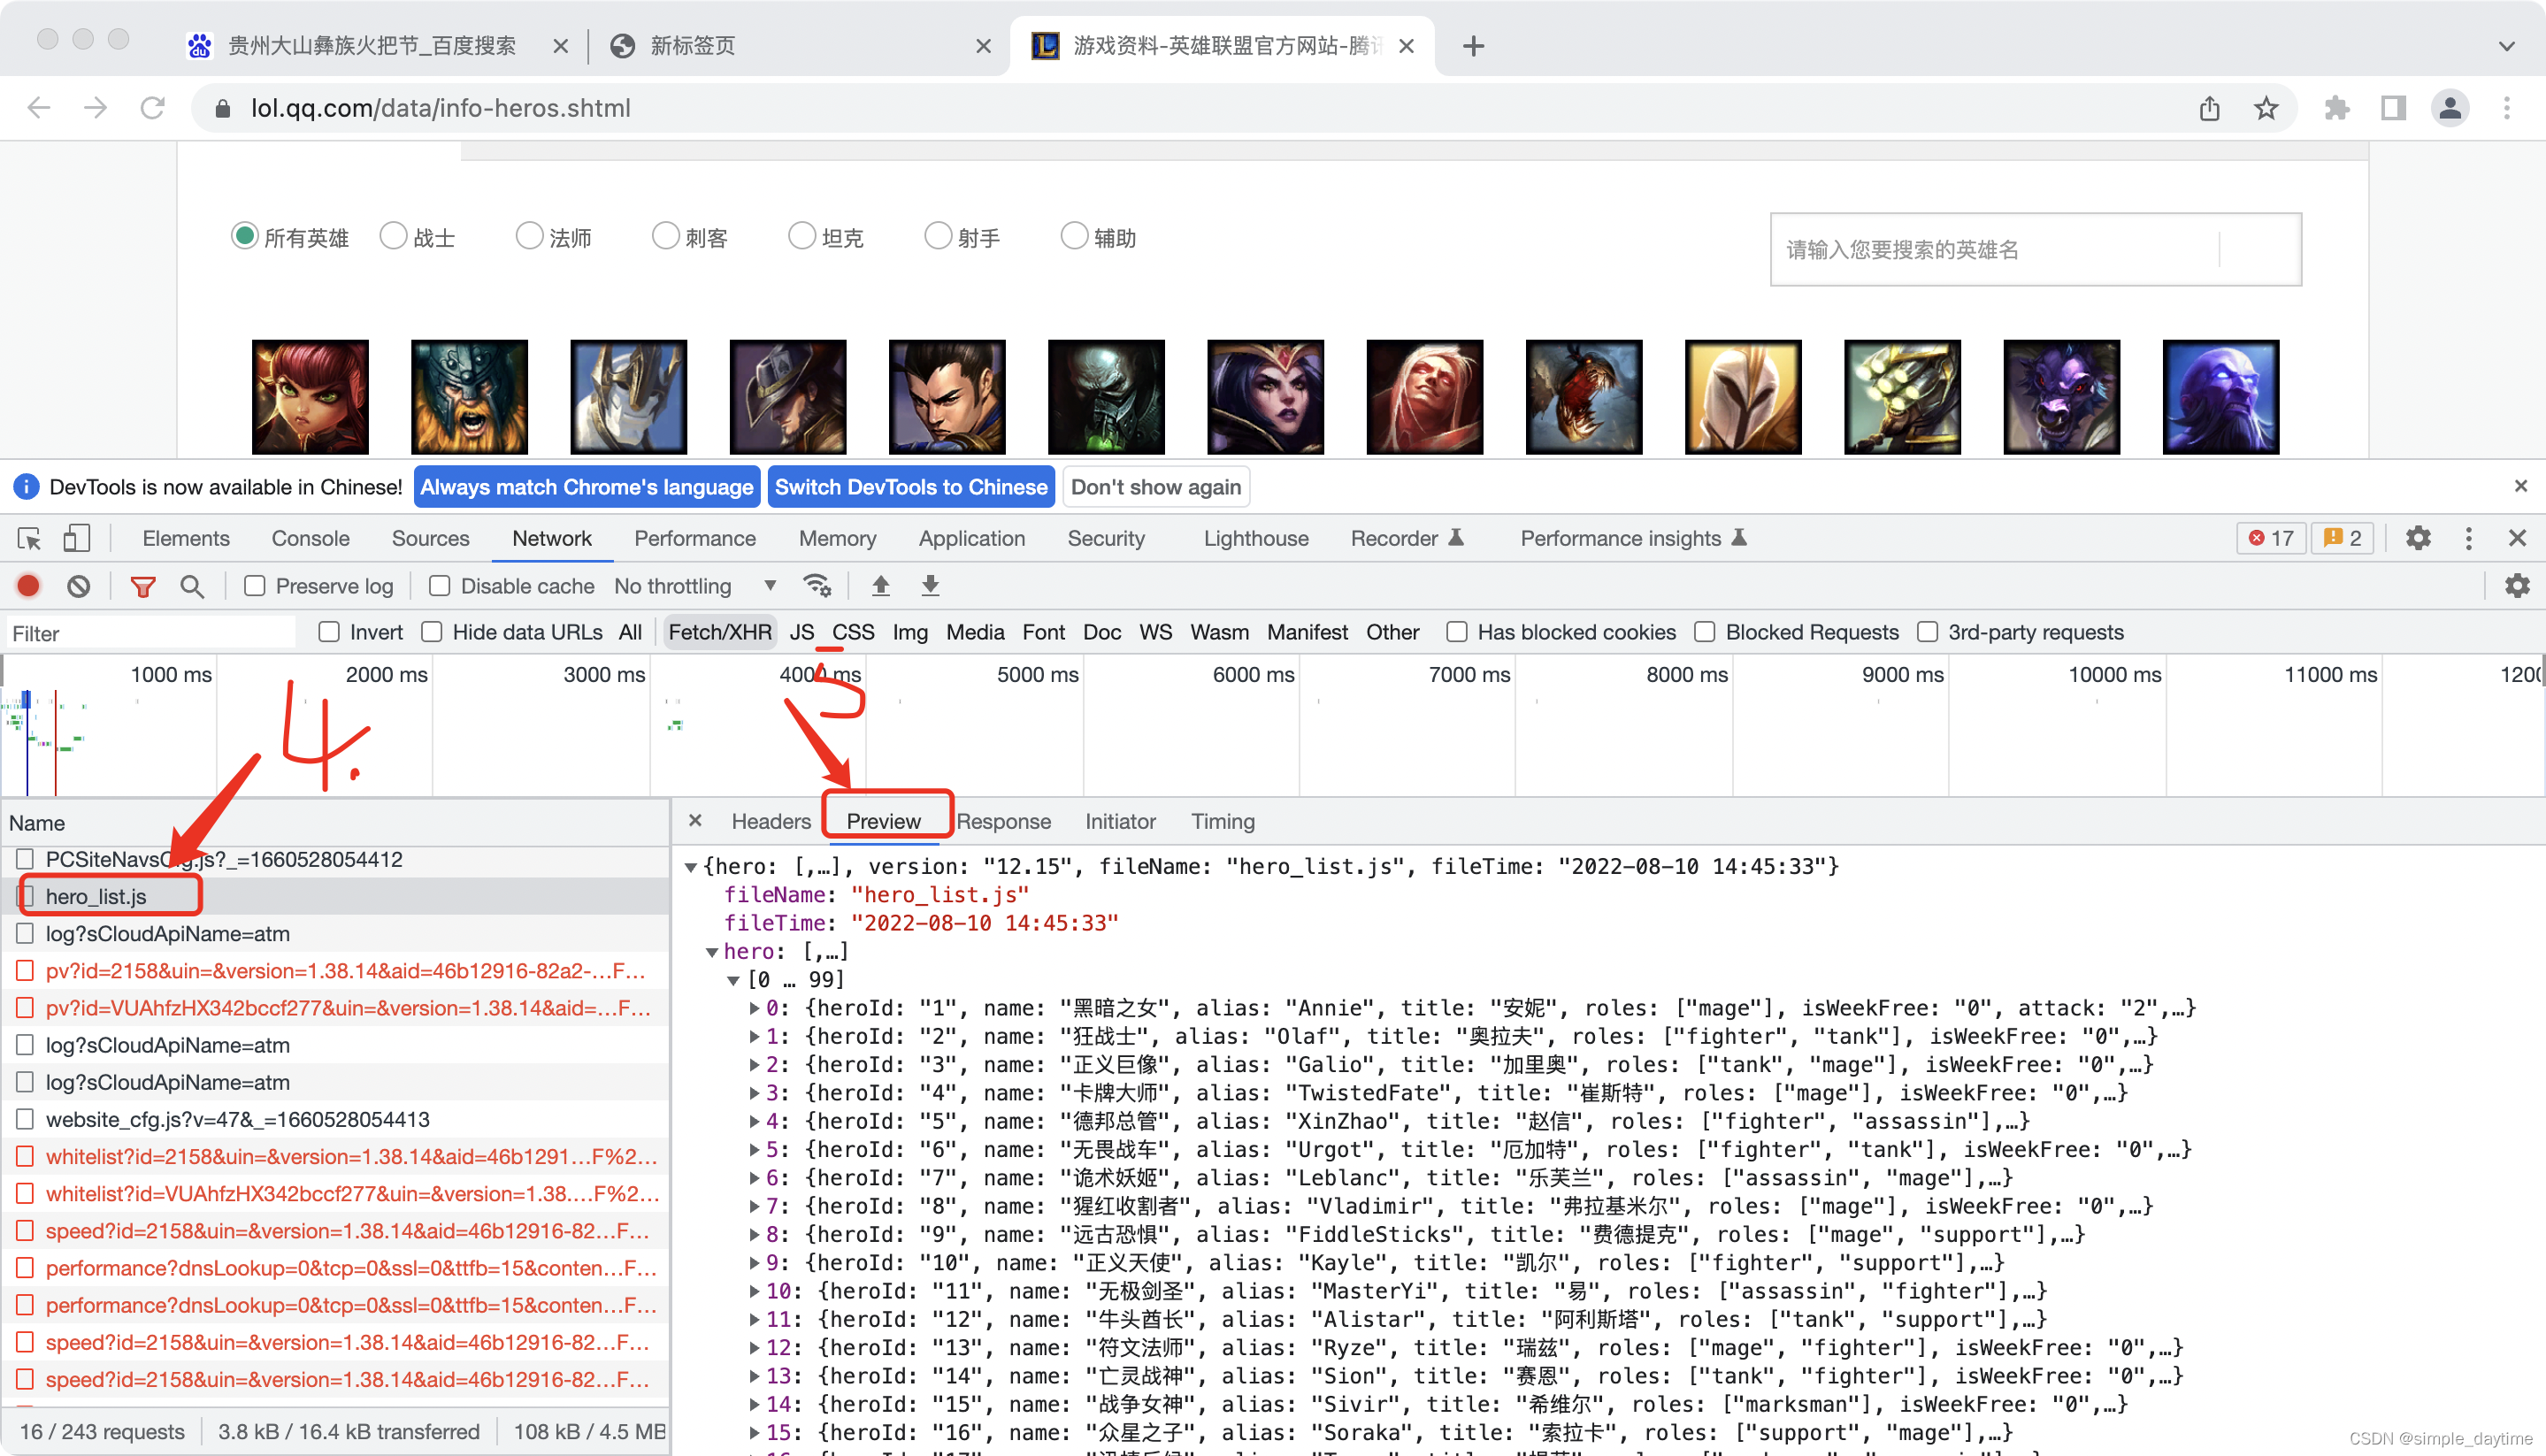Open DevTools settings gear

coord(2418,538)
